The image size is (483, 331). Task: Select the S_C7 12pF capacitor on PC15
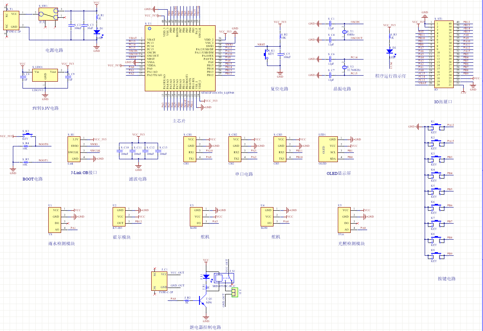(331, 75)
